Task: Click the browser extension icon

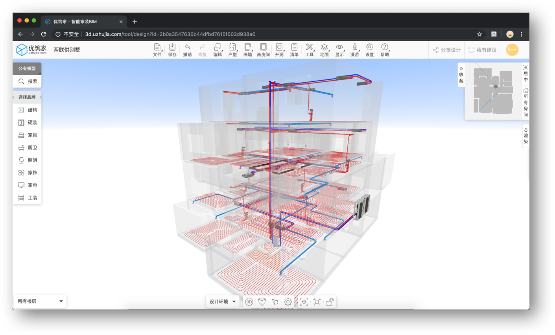Action: pos(494,34)
